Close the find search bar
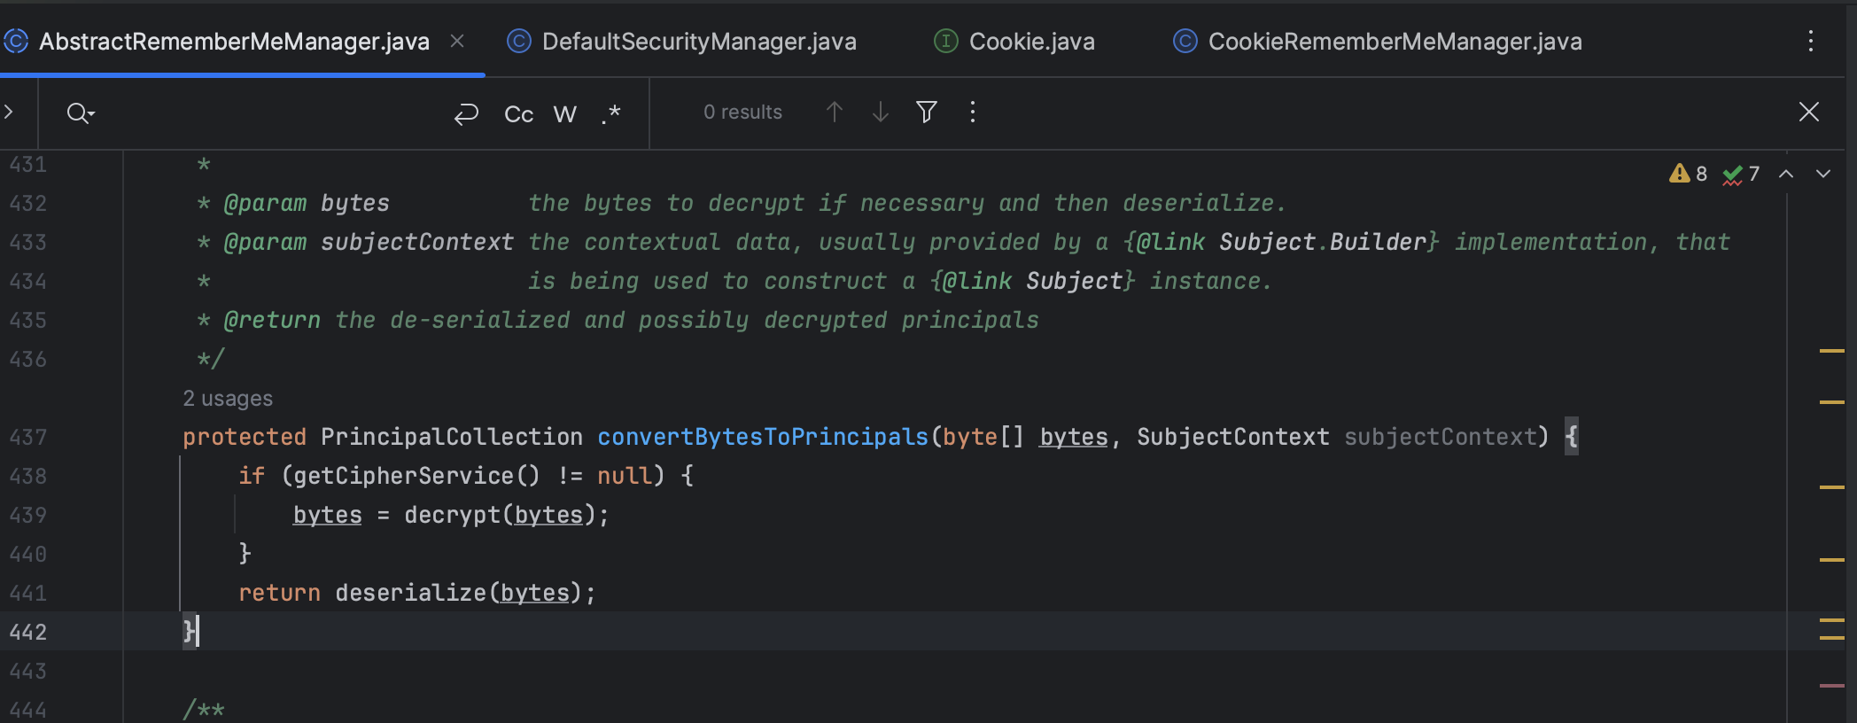 pyautogui.click(x=1809, y=112)
